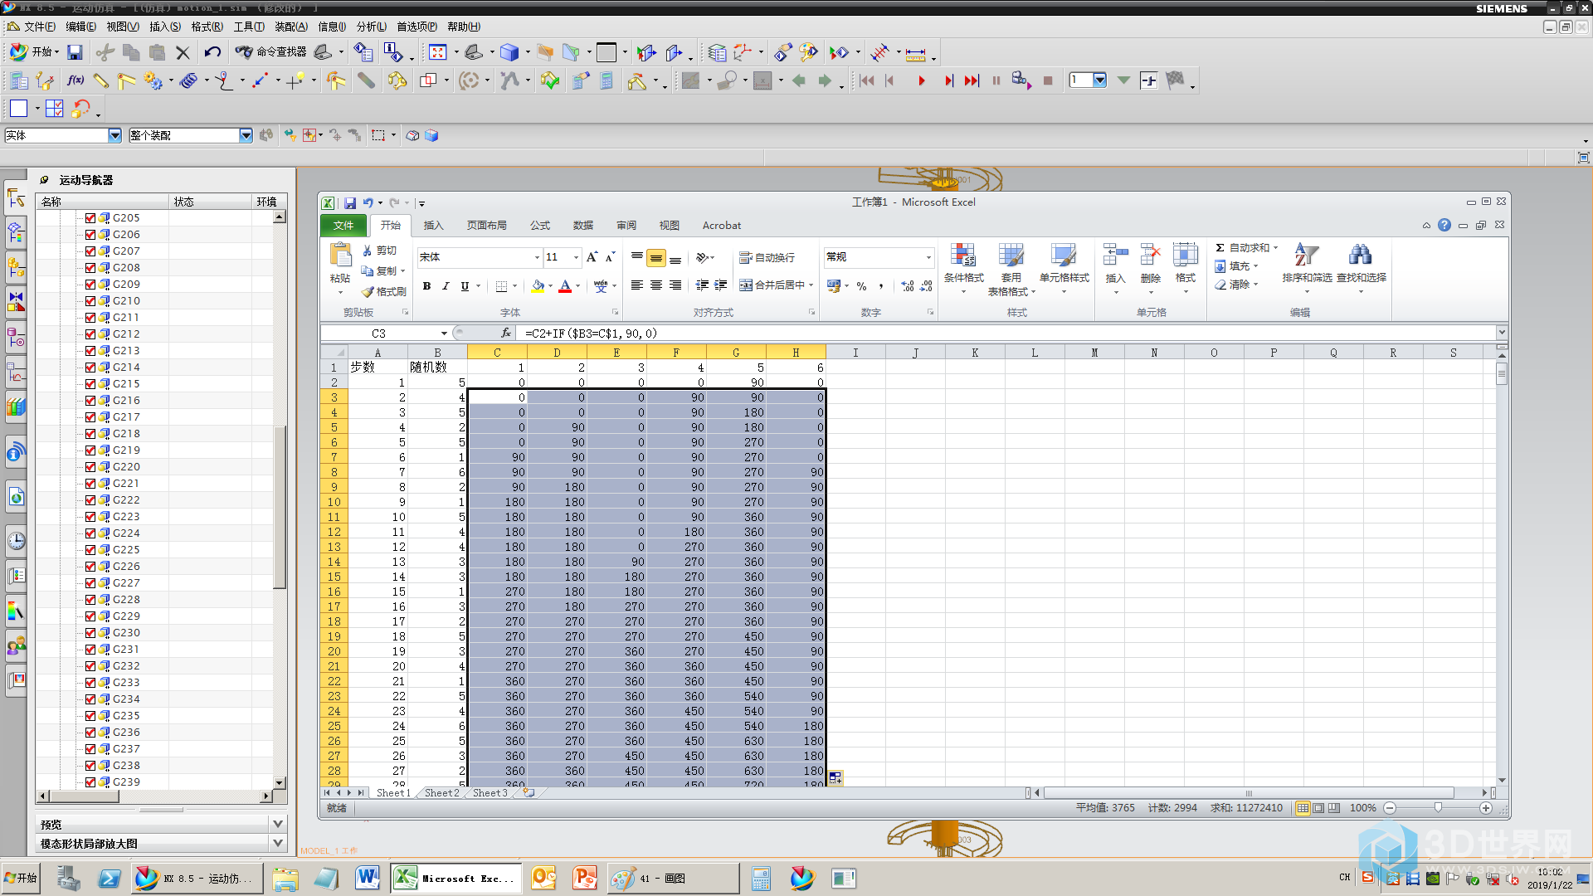1593x896 pixels.
Task: Click the NX animation Play button
Action: pos(921,80)
